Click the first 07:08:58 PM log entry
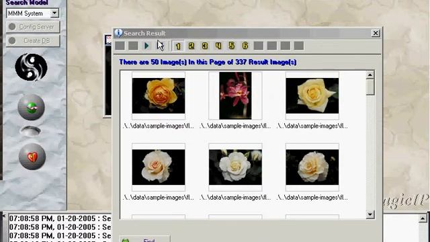Screen dimensions: 430x242 coord(60,218)
